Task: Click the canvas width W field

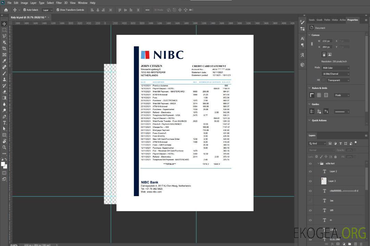Action: coord(327,41)
